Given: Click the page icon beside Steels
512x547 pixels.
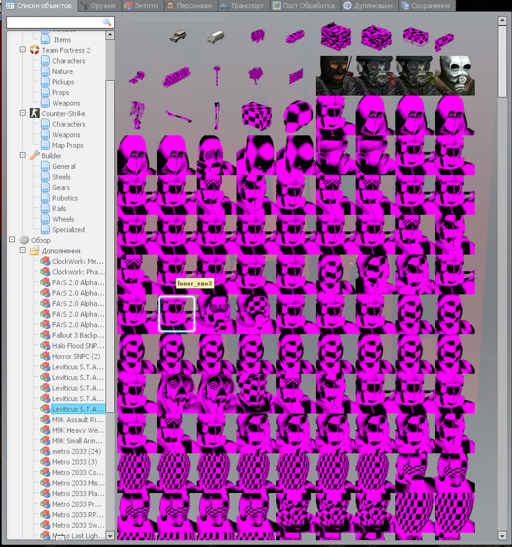Looking at the screenshot, I should (45, 177).
